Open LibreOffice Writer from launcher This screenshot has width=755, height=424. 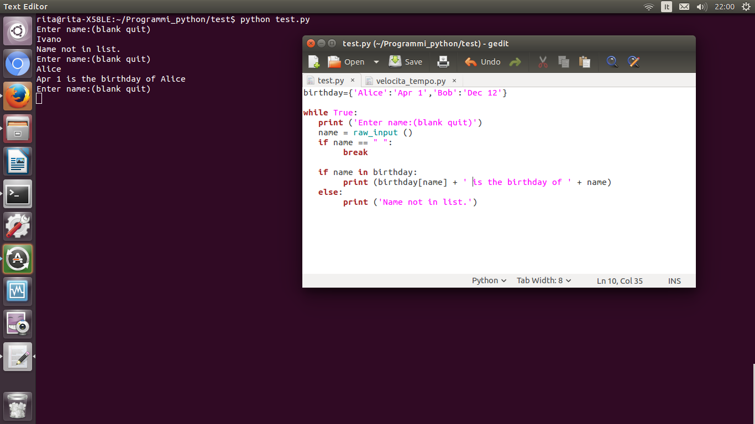tap(18, 161)
